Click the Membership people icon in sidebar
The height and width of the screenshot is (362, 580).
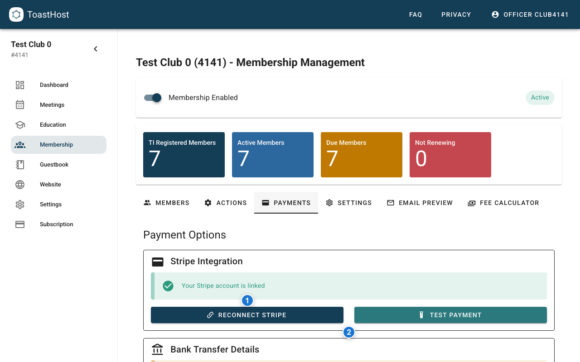pyautogui.click(x=20, y=144)
